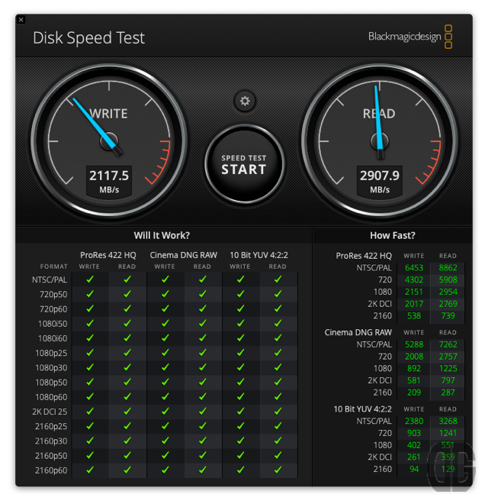The height and width of the screenshot is (504, 488).
Task: Click NTSC/PAL ProRes 422 HQ write checkmark
Action: (x=90, y=279)
